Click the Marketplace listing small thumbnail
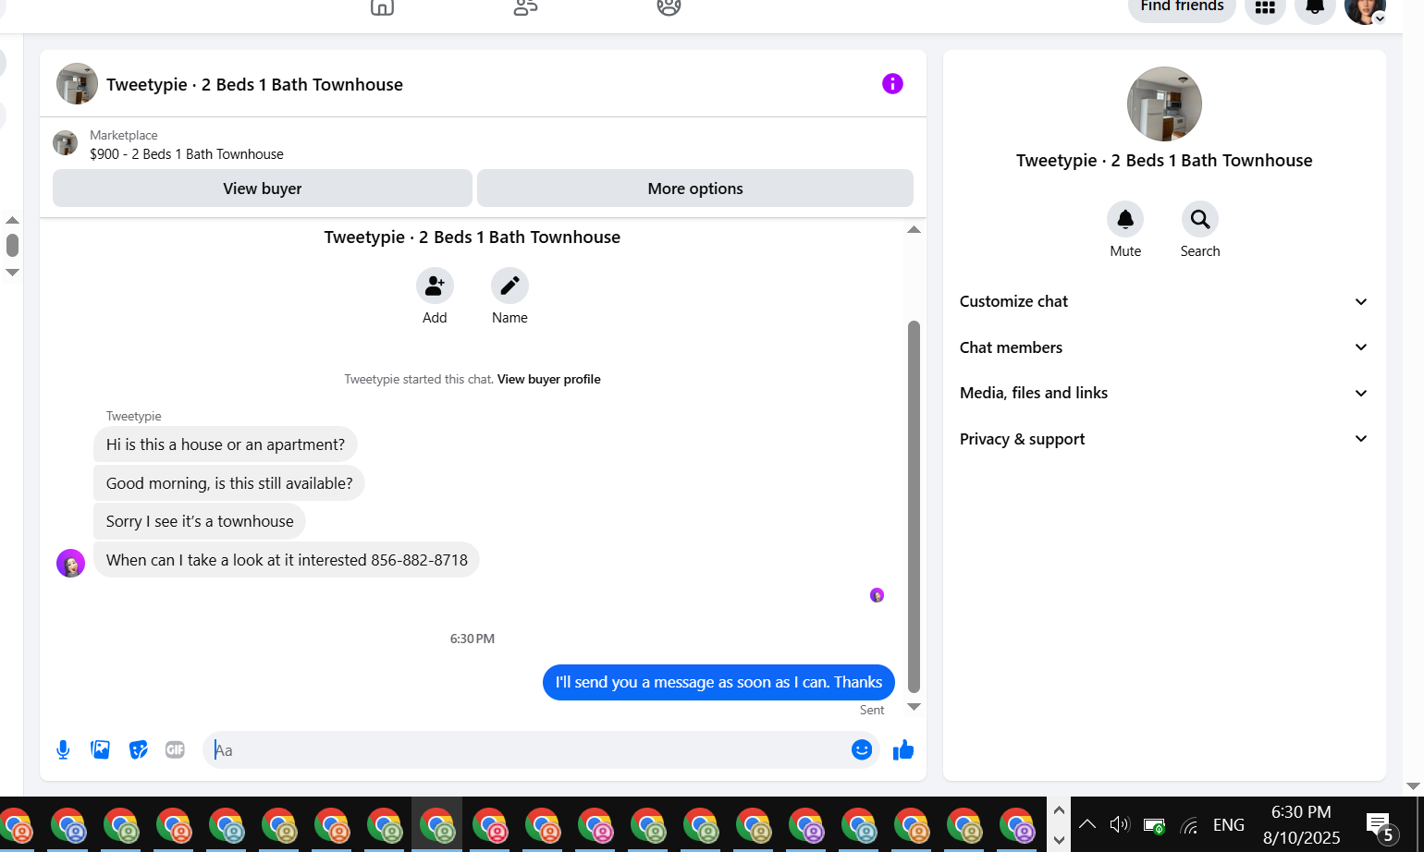This screenshot has height=852, width=1424. click(65, 143)
